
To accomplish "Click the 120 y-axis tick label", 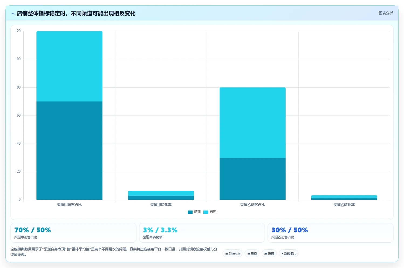I will click(18, 31).
